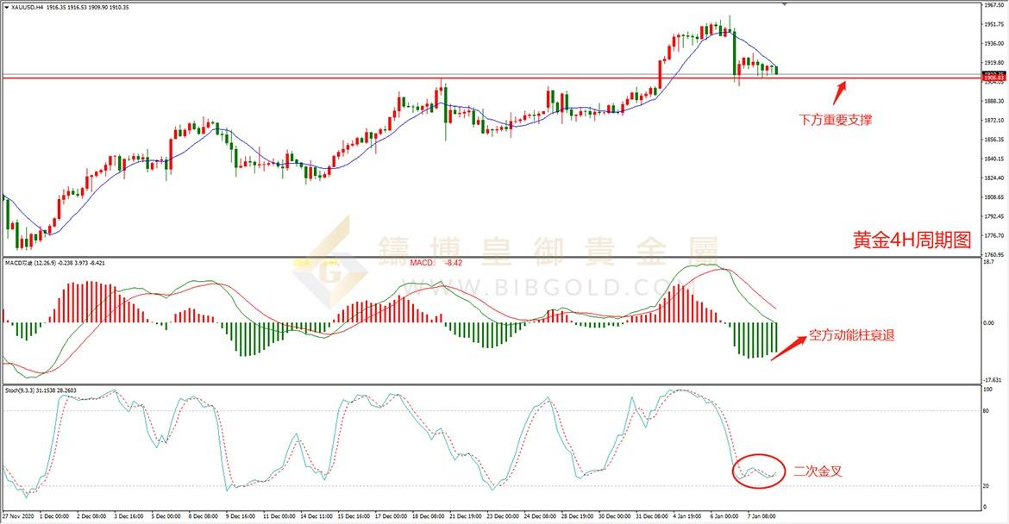The image size is (1009, 524).
Task: Click the 1967.50 level on price scale
Action: click(x=993, y=5)
